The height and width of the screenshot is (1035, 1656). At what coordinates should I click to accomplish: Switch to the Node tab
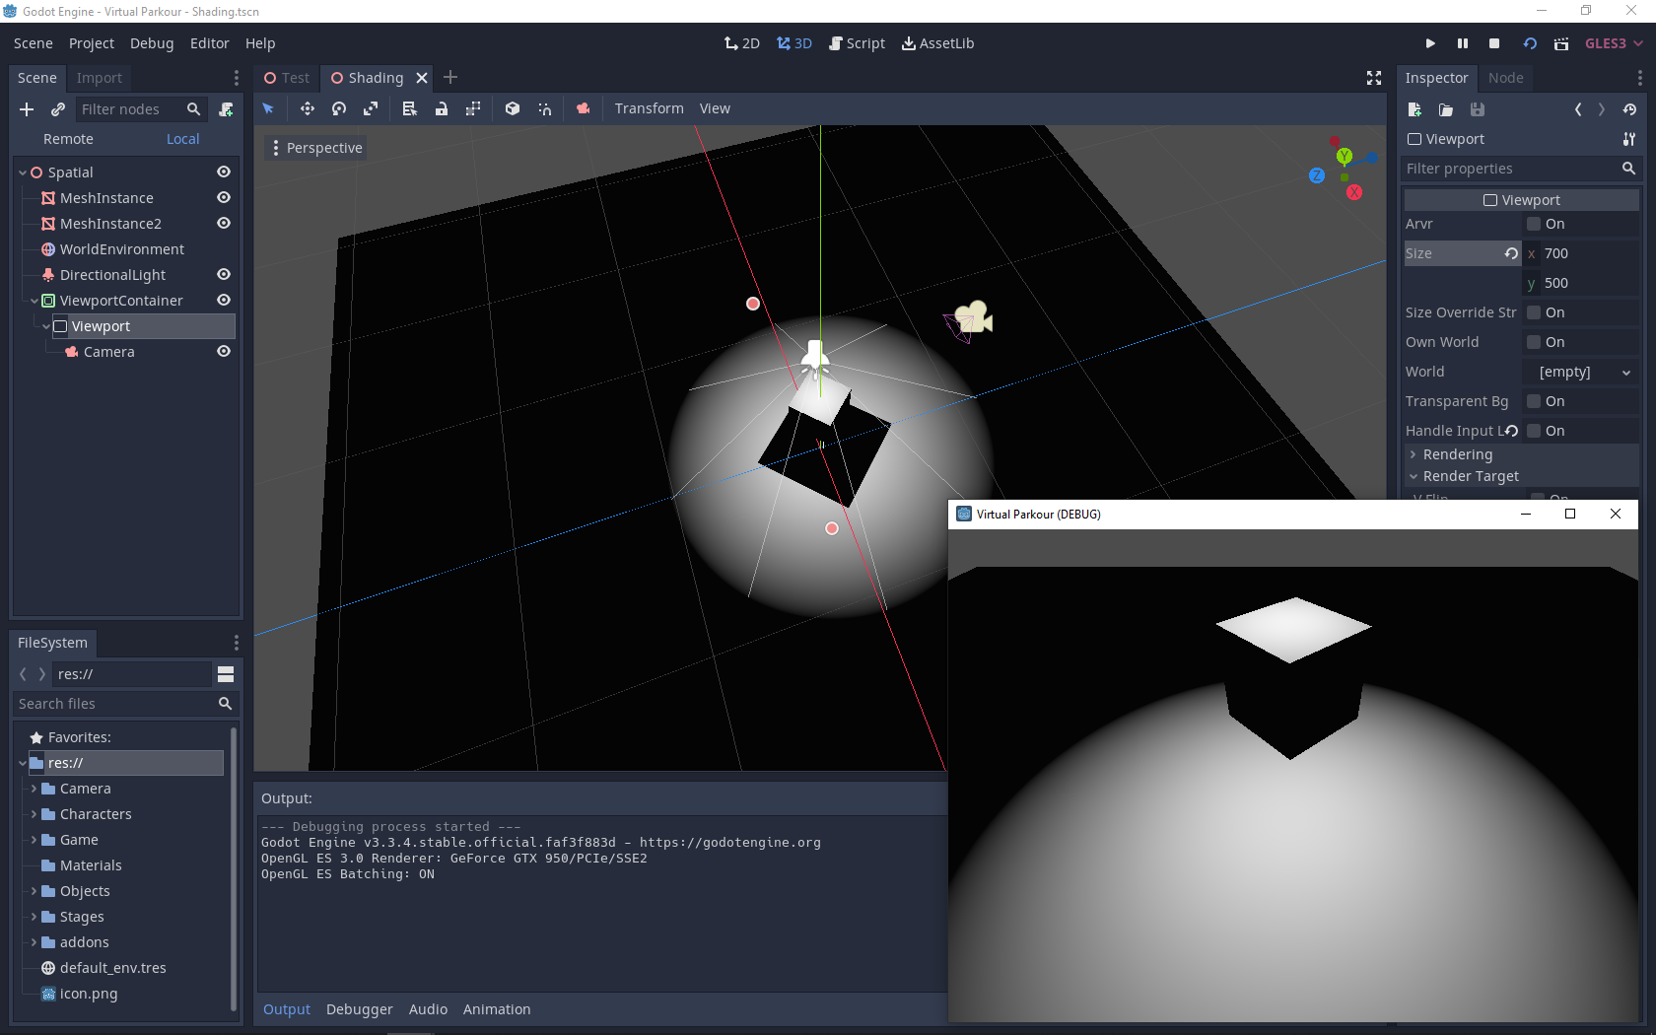click(x=1505, y=78)
